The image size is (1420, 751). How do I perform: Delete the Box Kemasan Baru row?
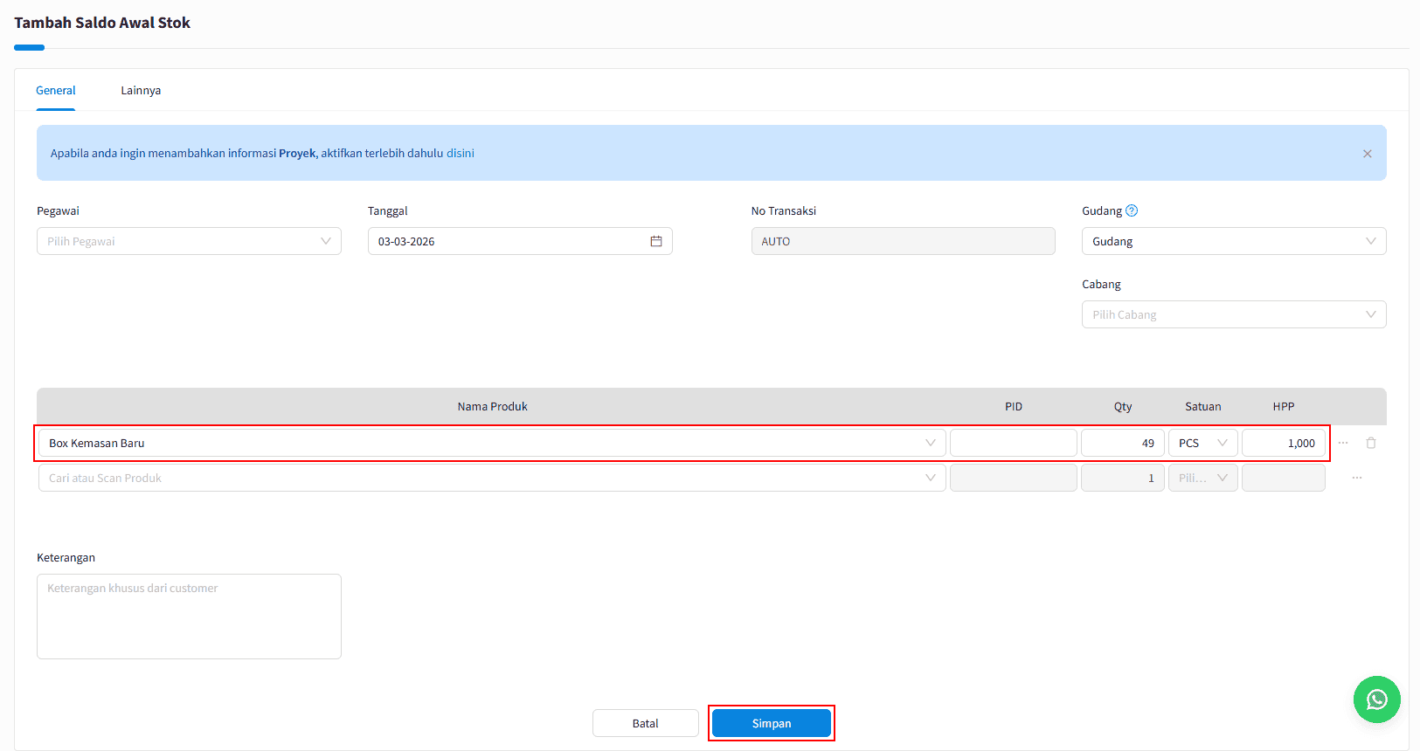pyautogui.click(x=1370, y=443)
